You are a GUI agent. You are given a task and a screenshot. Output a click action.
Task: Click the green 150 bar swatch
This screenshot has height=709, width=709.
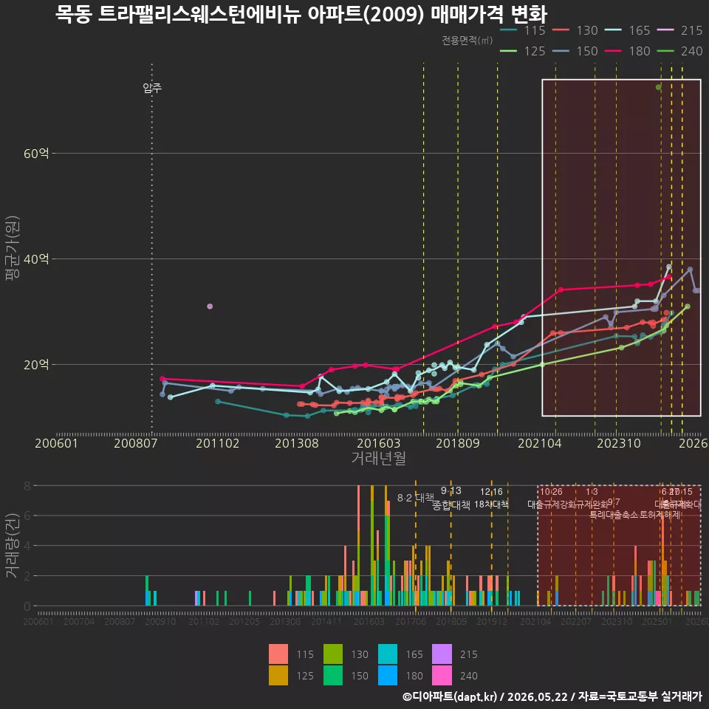[333, 675]
